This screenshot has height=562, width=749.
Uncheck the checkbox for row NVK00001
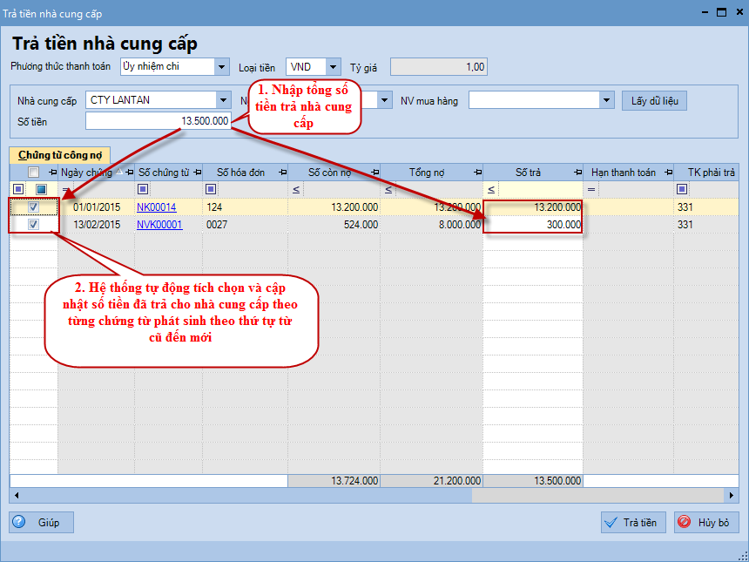[x=33, y=225]
